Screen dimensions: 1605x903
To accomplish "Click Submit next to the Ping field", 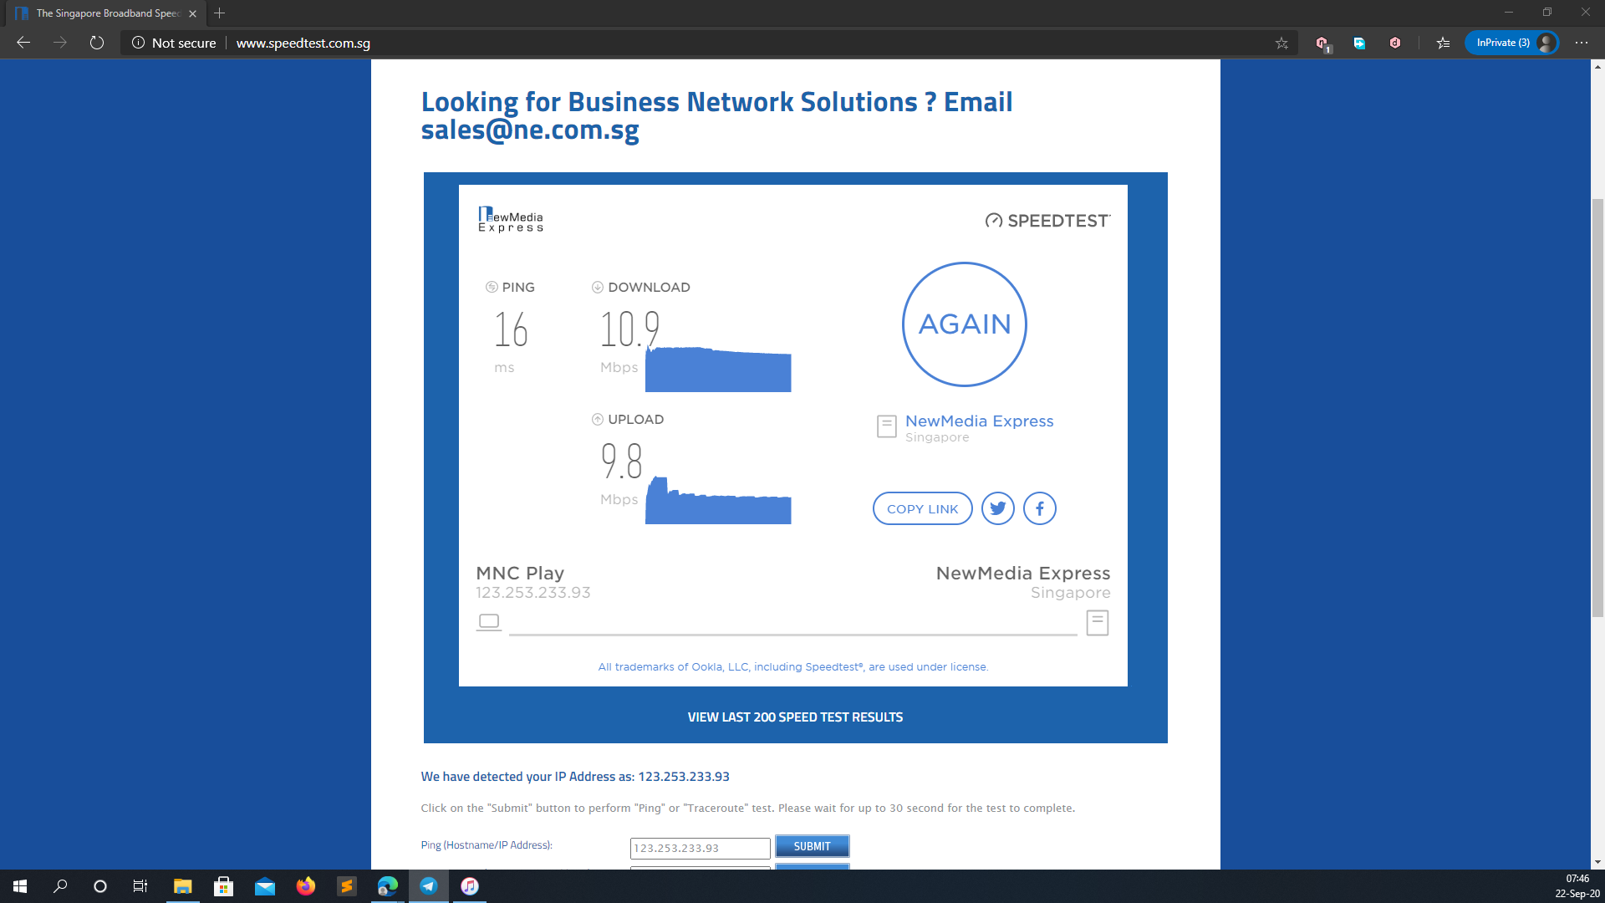I will [x=812, y=846].
